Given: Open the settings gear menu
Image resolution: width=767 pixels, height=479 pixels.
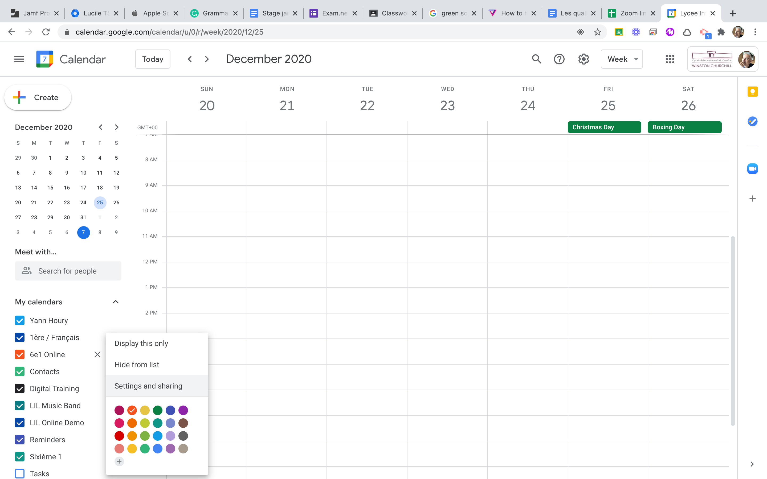Looking at the screenshot, I should pos(584,59).
